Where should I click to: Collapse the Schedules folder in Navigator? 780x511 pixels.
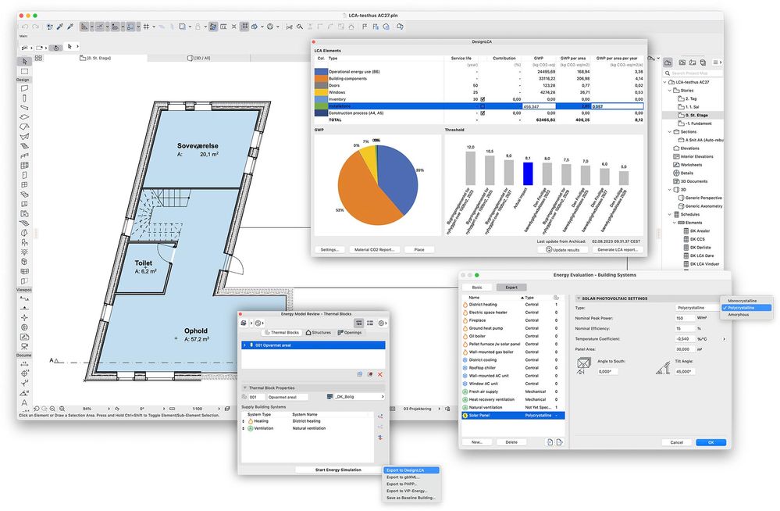[x=670, y=215]
